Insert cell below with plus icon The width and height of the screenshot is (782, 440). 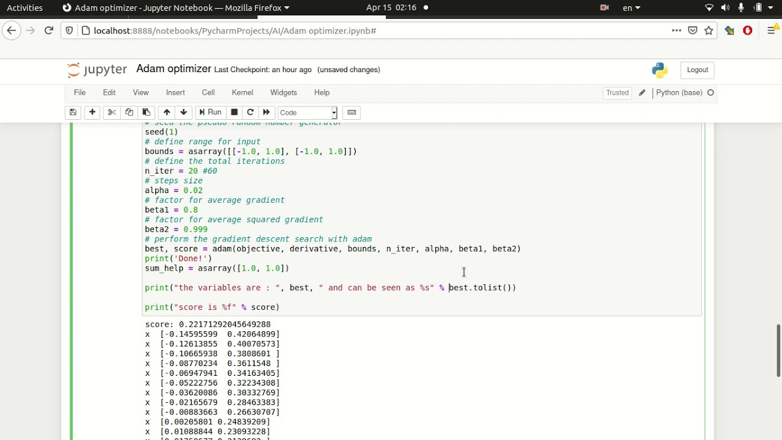[x=92, y=112]
